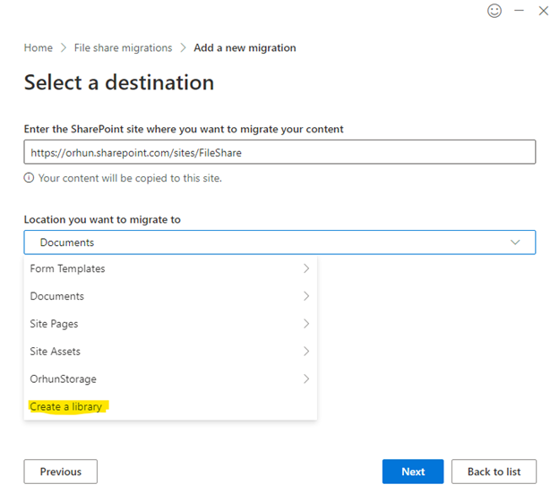
Task: Click the Back to list button
Action: coord(493,472)
